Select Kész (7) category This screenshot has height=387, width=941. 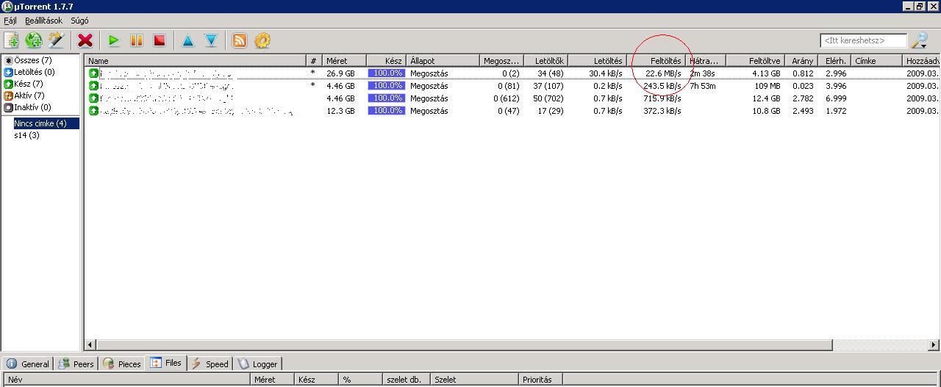(29, 84)
